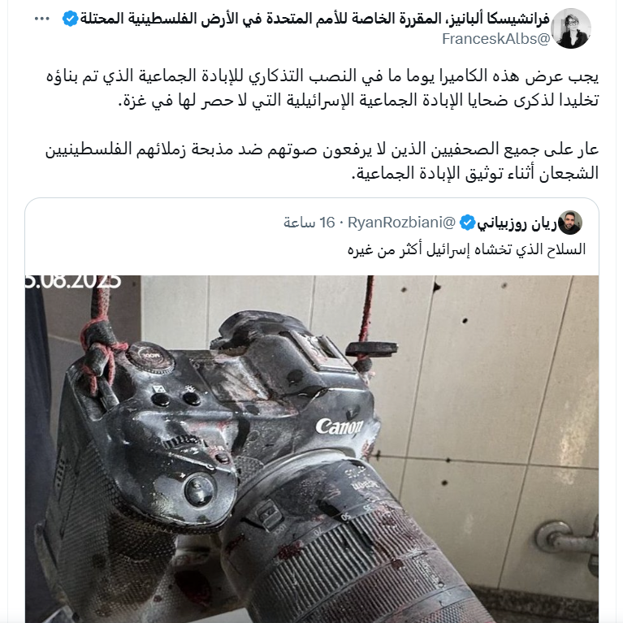Click the camera lens barrel in the photo
The height and width of the screenshot is (623, 623).
[x=349, y=544]
